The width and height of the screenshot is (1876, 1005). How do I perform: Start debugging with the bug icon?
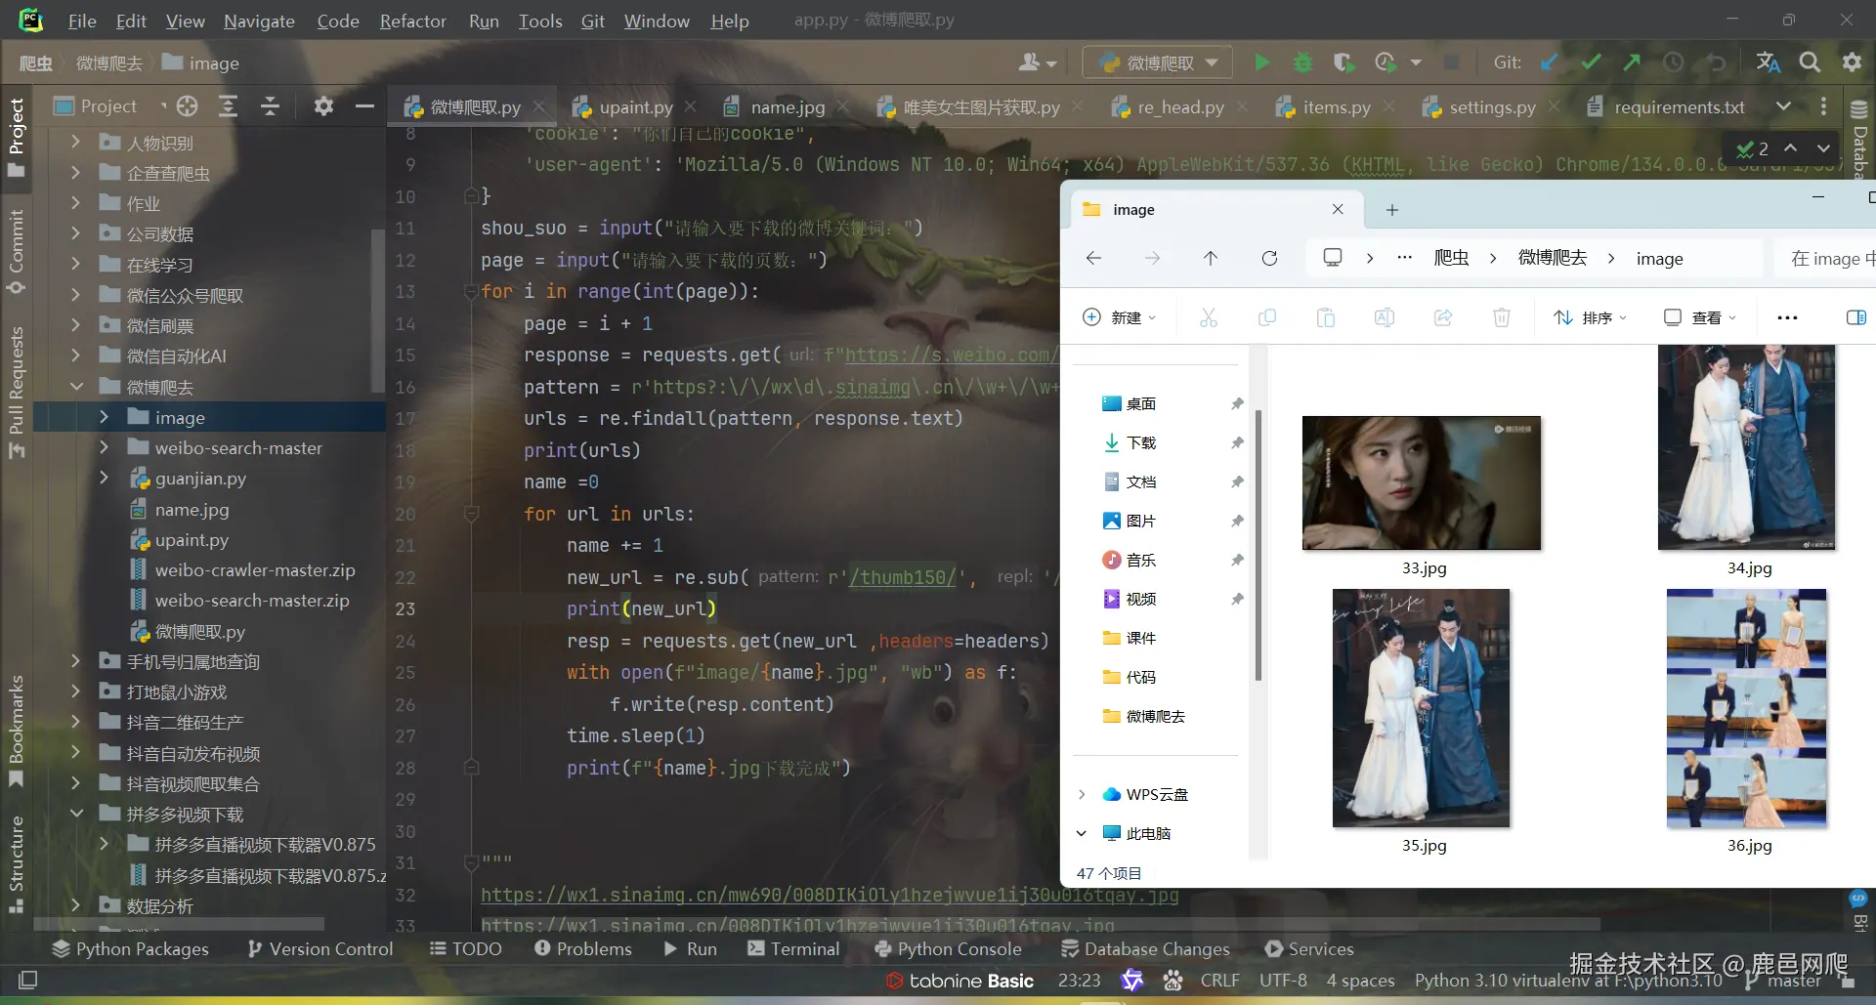1302,63
